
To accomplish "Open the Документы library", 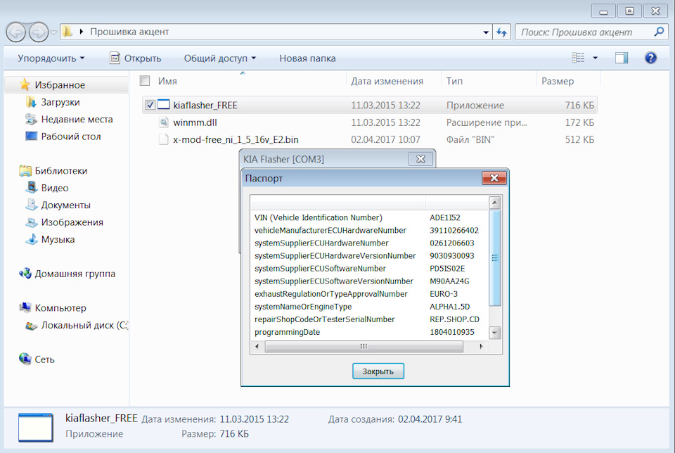I will (x=66, y=205).
